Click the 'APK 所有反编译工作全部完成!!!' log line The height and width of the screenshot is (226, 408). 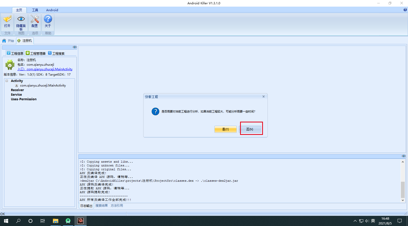coord(105,200)
